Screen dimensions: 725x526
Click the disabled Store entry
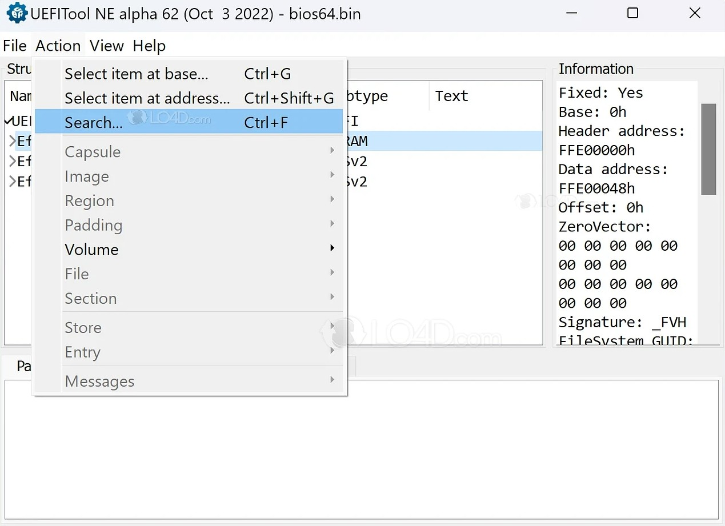click(x=189, y=328)
